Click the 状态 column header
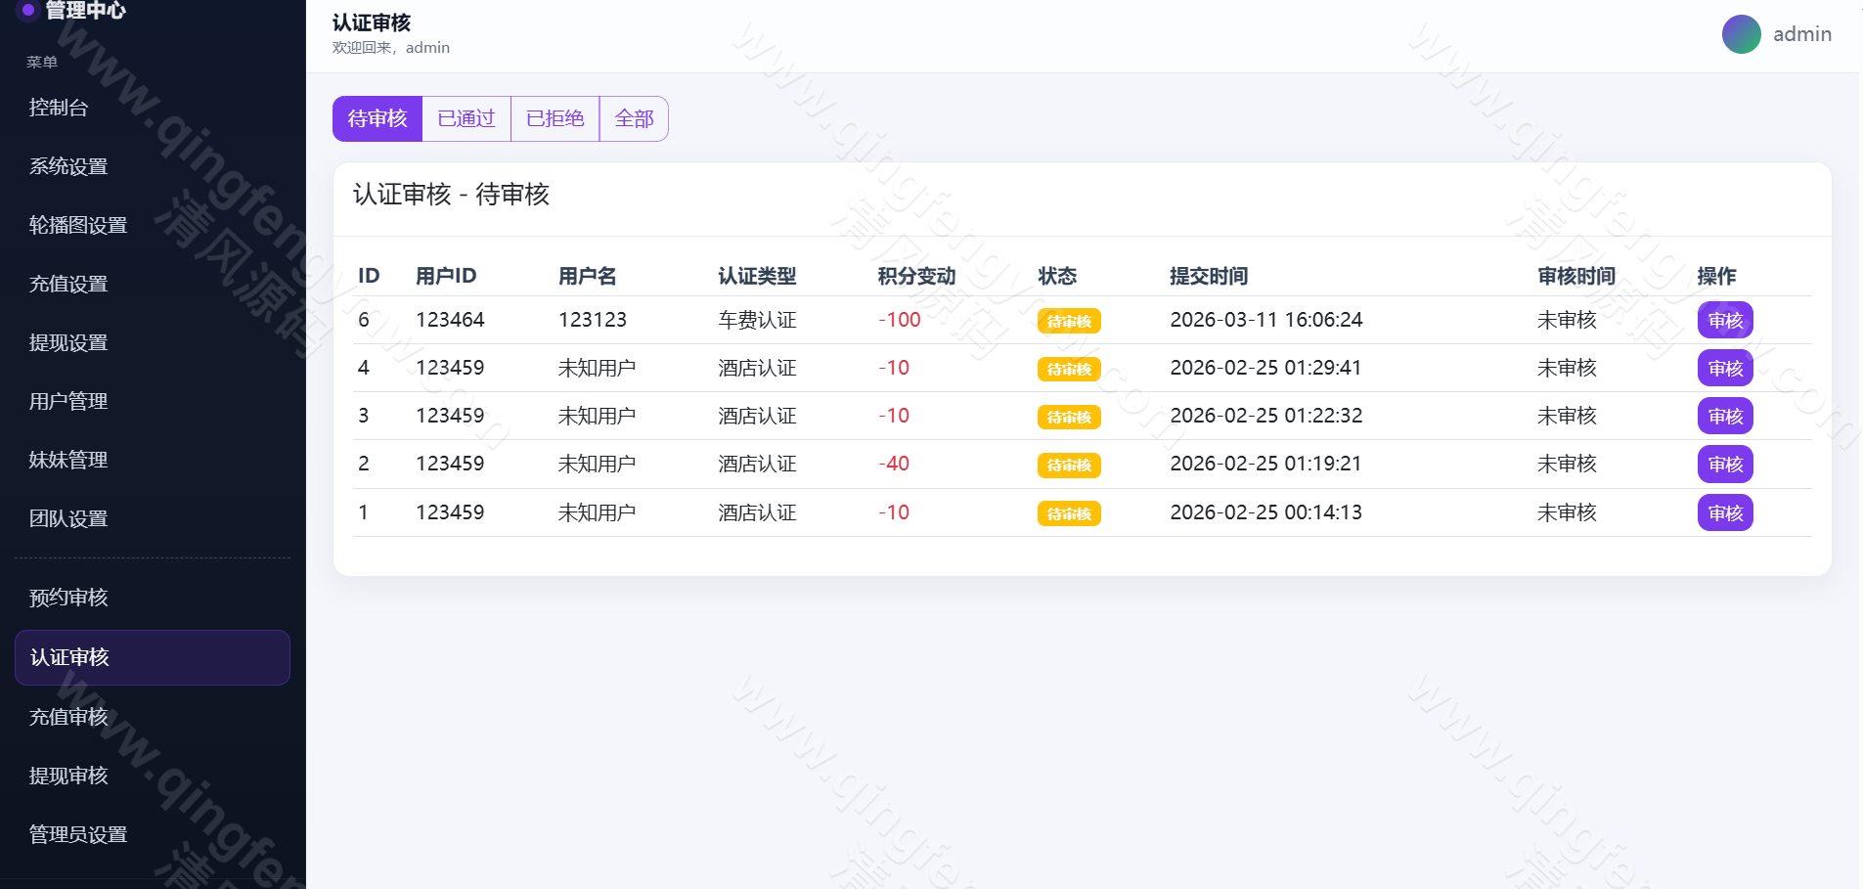This screenshot has width=1863, height=889. (x=1057, y=276)
